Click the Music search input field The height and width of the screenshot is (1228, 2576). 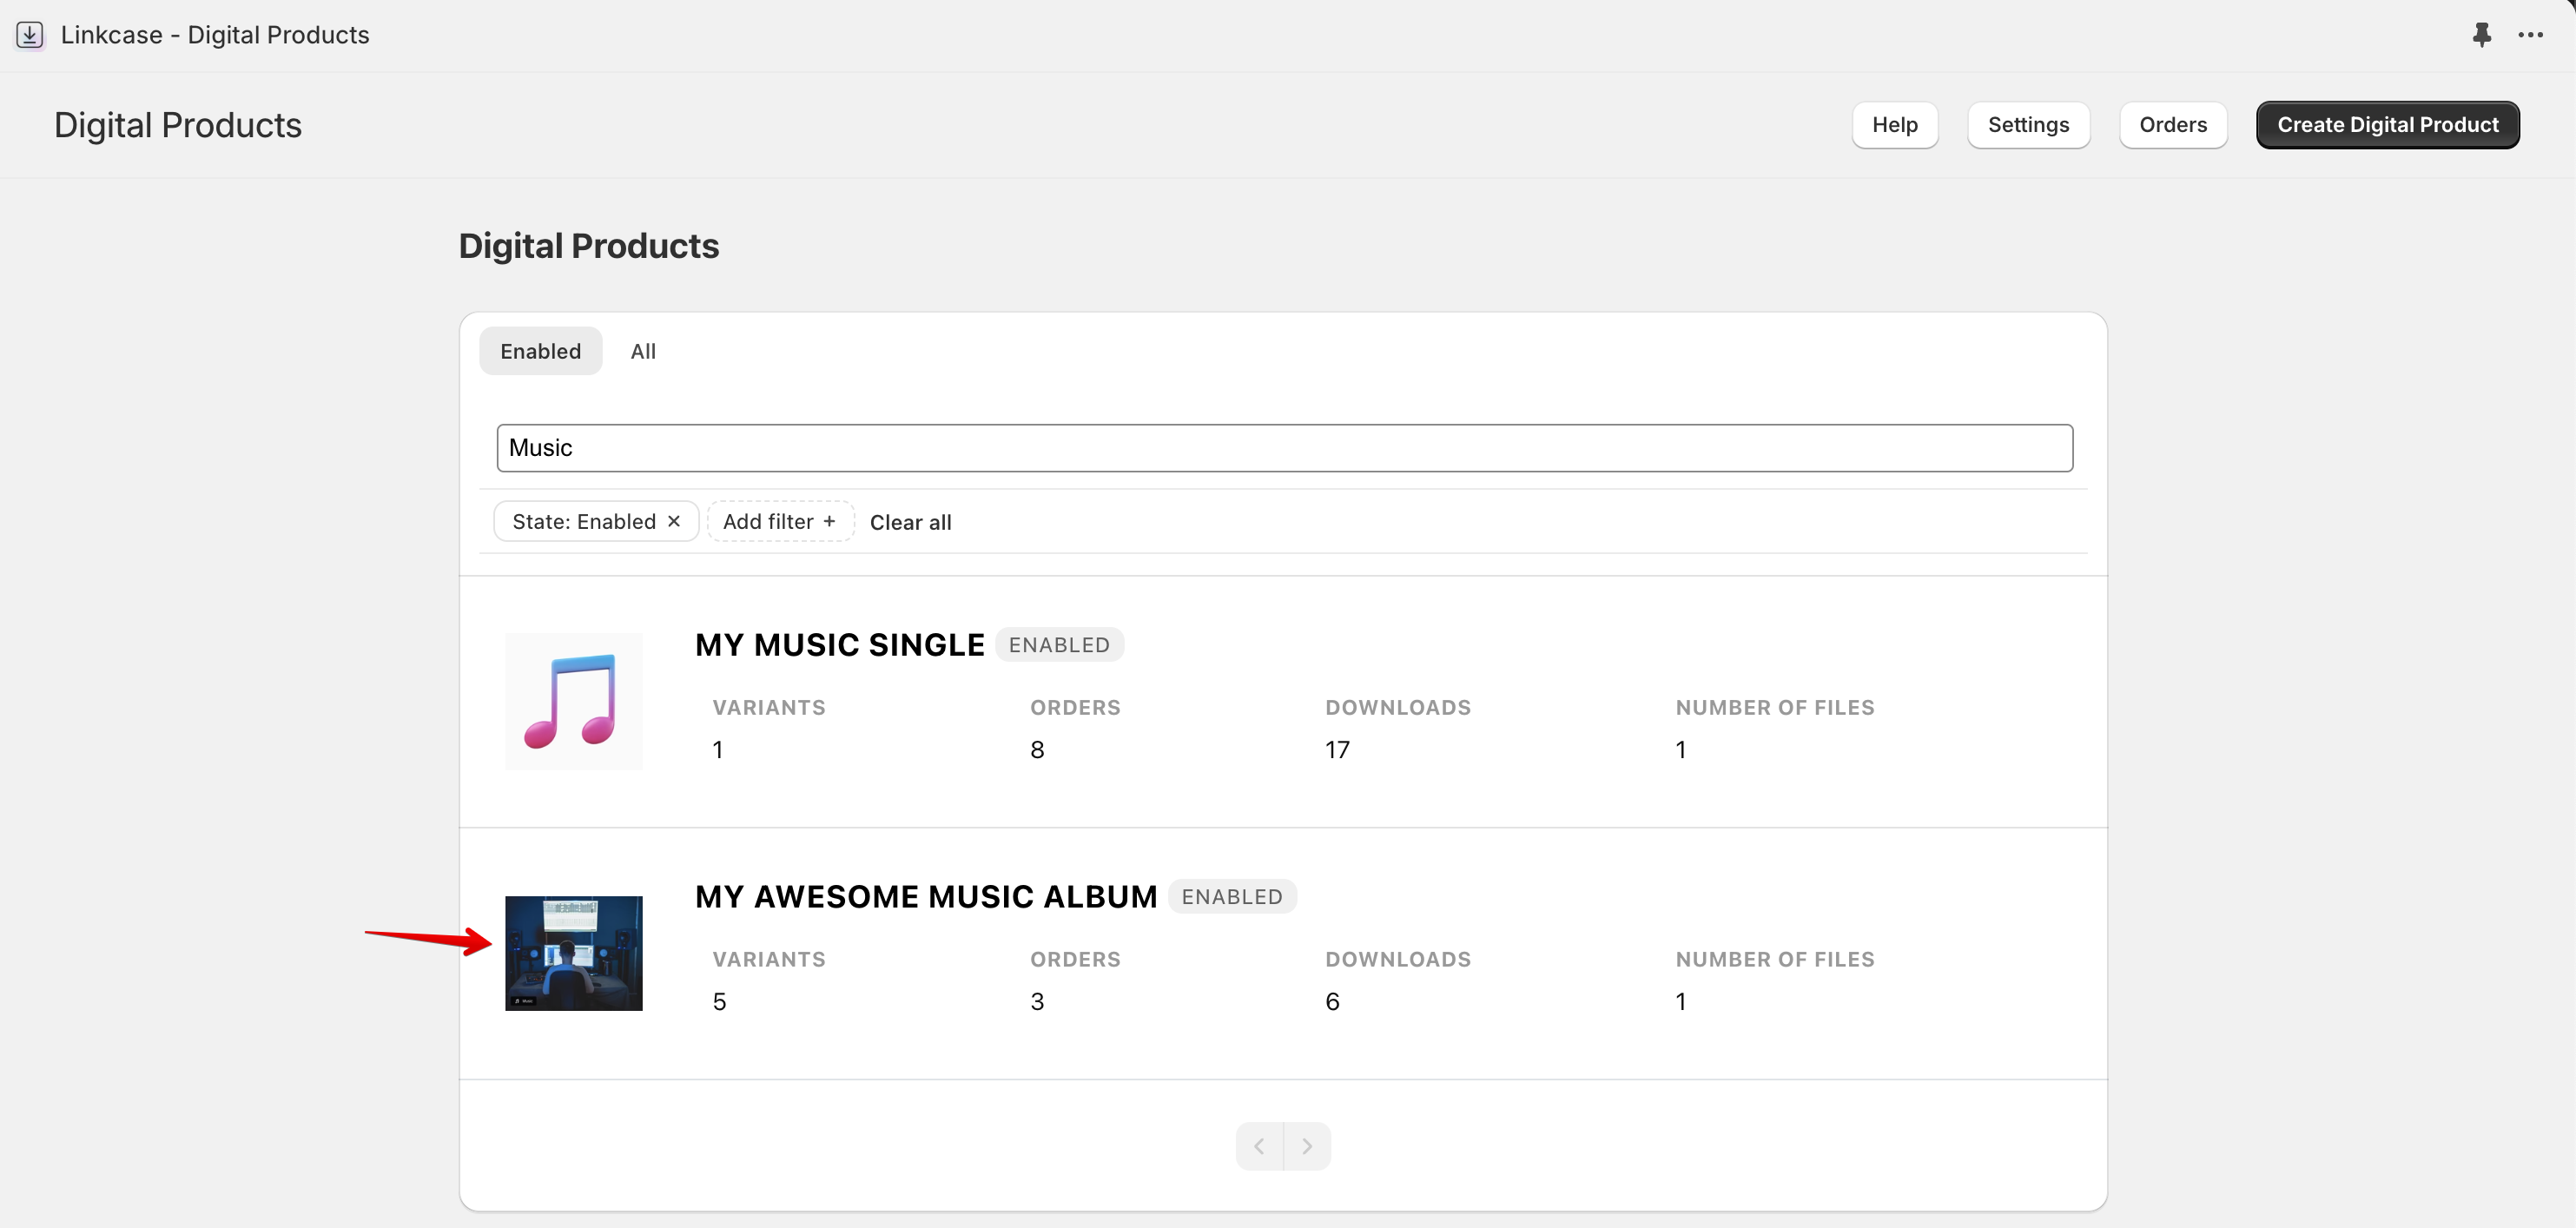pyautogui.click(x=1284, y=447)
